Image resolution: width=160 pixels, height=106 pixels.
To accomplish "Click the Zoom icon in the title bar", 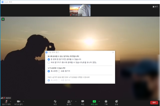I will tap(2, 2).
